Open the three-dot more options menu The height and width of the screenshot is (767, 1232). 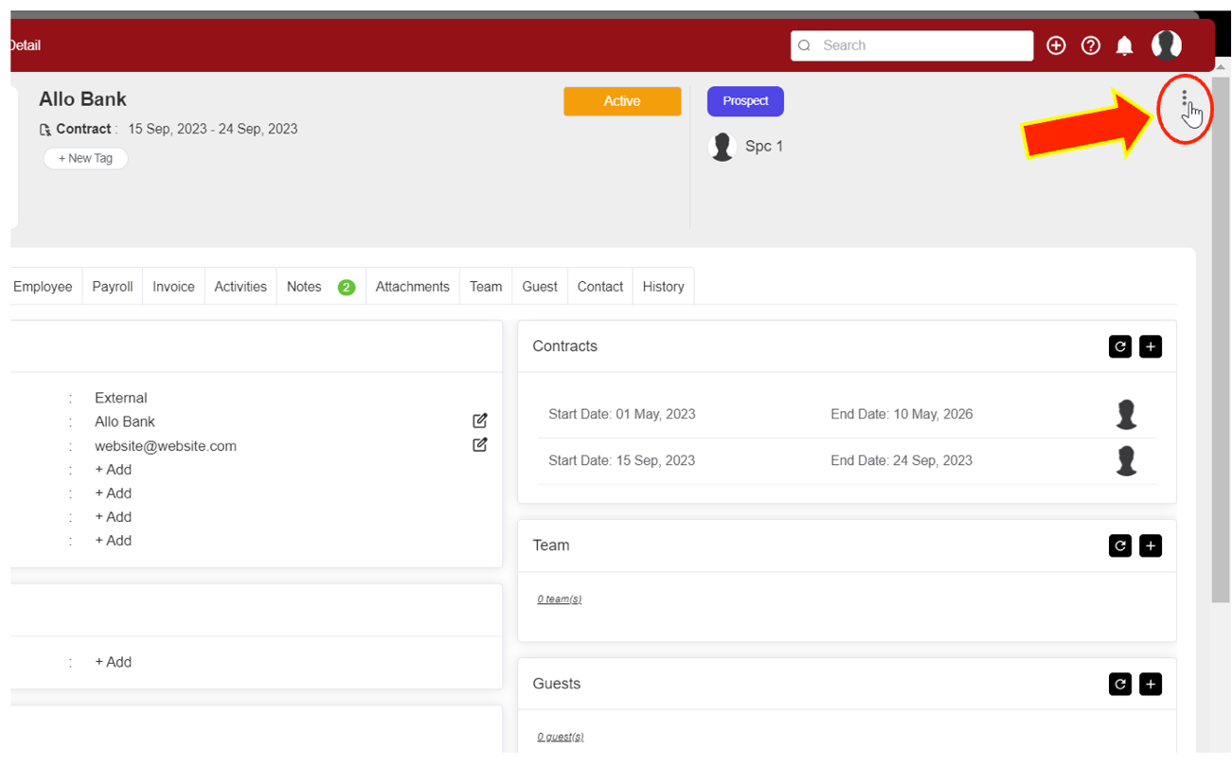tap(1184, 98)
